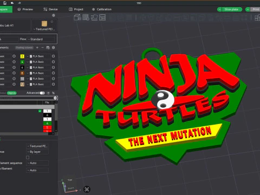The height and width of the screenshot is (195, 260).
Task: Edit preset icon right of filament 6
Action: click(x=53, y=67)
